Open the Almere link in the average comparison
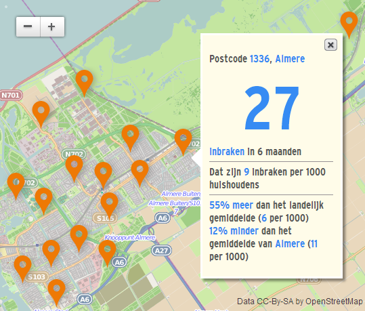This screenshot has width=365, height=311. pos(290,244)
